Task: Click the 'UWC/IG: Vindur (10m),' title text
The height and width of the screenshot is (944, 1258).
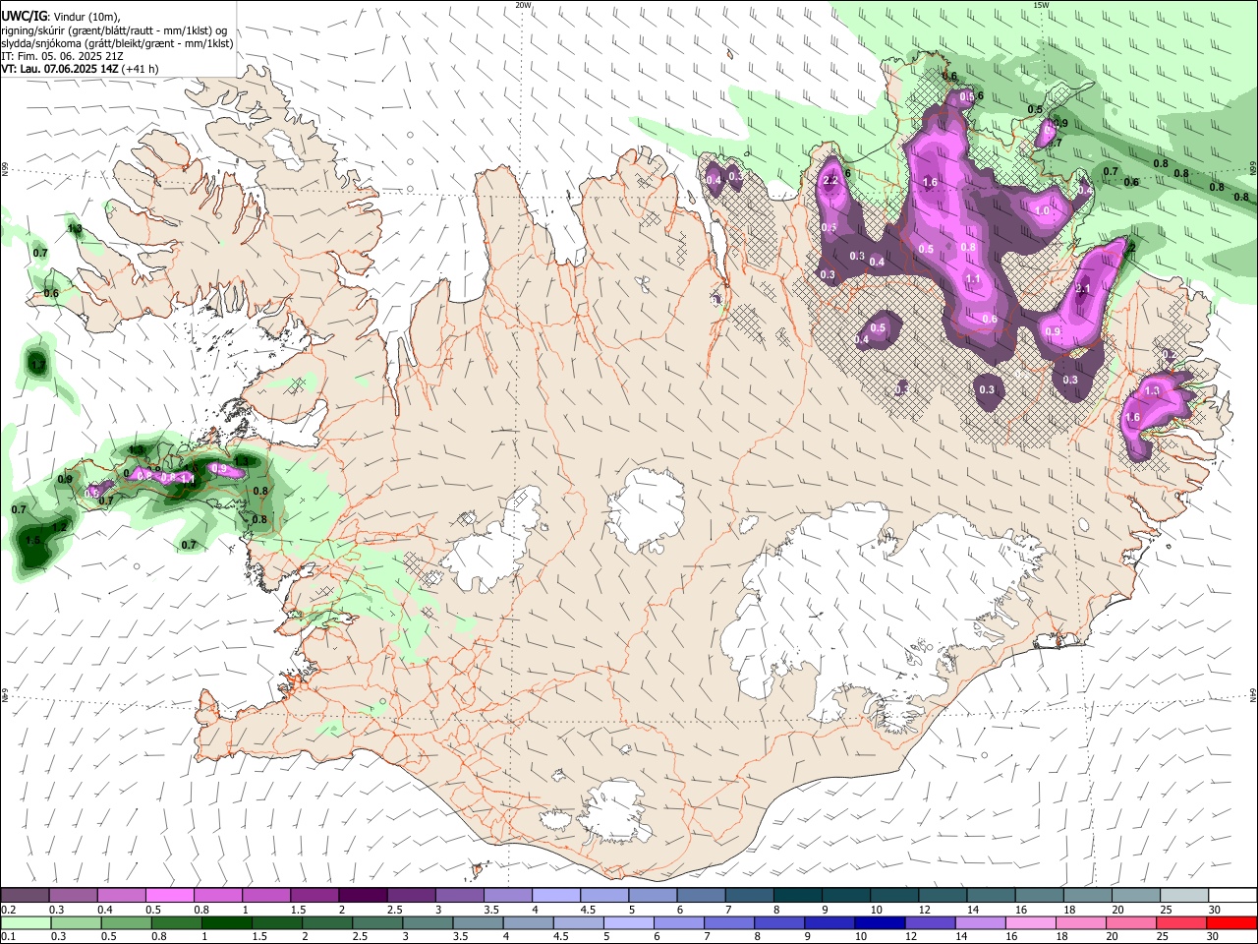Action: click(x=60, y=16)
